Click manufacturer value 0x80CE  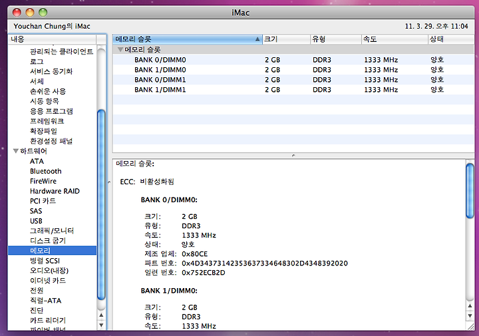pyautogui.click(x=194, y=254)
